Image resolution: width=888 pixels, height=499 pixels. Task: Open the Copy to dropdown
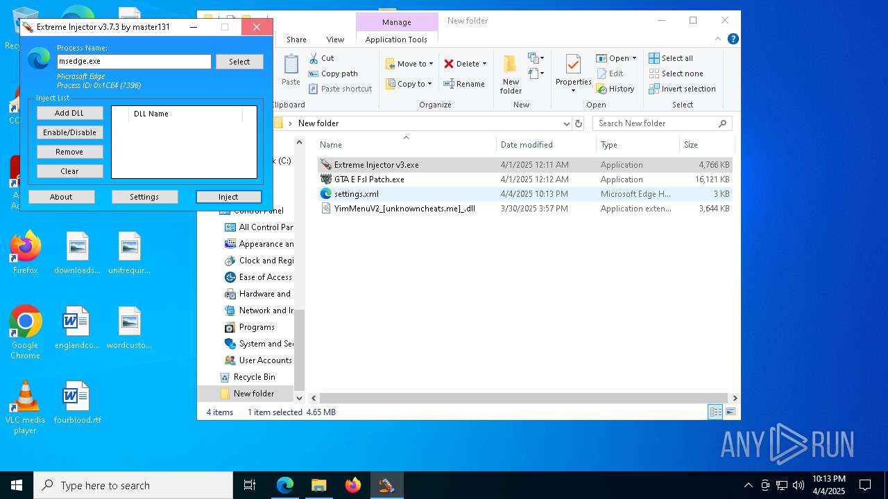(x=409, y=84)
